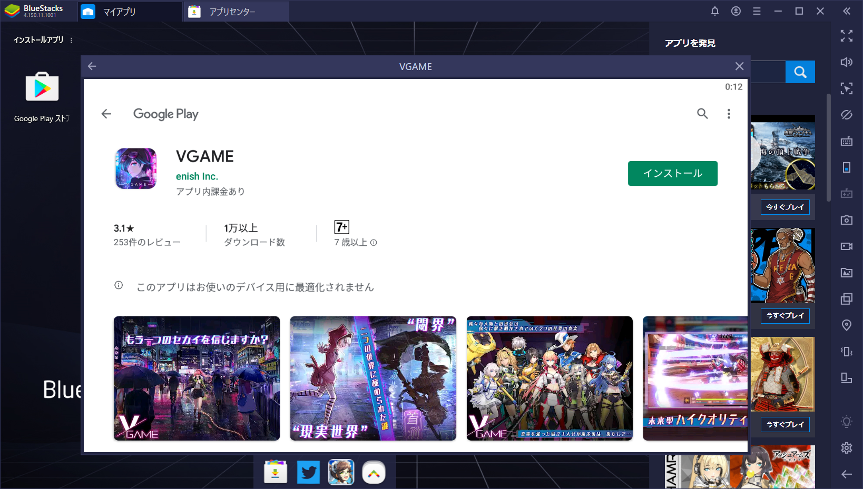Click back arrow in VGAME dialog title bar
863x489 pixels.
point(92,66)
